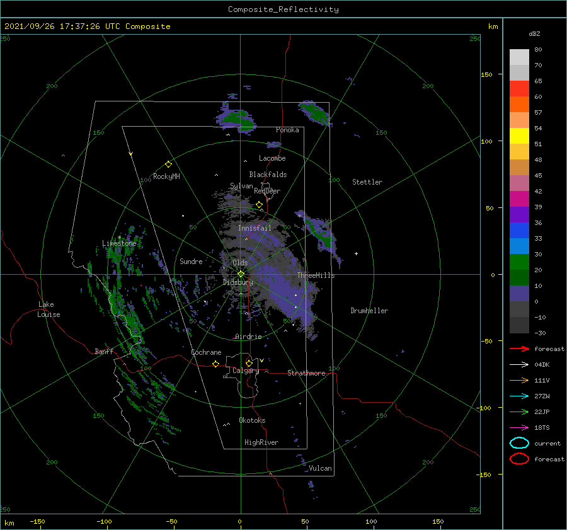567x530 pixels.
Task: Click the cyan current ellipse icon
Action: [x=519, y=443]
